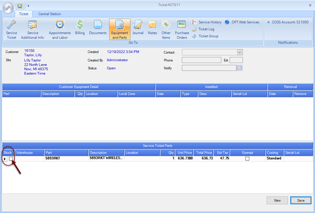315x213 pixels.
Task: Open the quick access toolbar dropdown arrow
Action: pyautogui.click(x=29, y=6)
